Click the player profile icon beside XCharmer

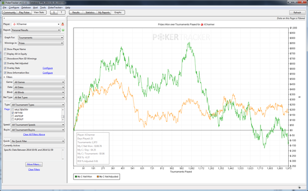(62, 24)
